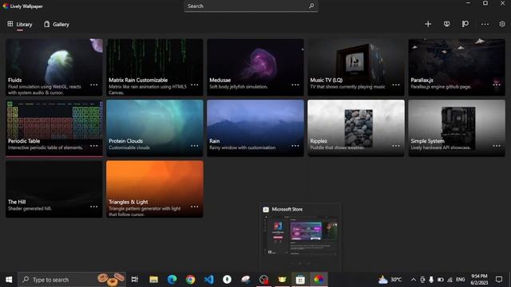Open more options for Fluids wallpaper
This screenshot has width=511, height=287.
point(94,85)
